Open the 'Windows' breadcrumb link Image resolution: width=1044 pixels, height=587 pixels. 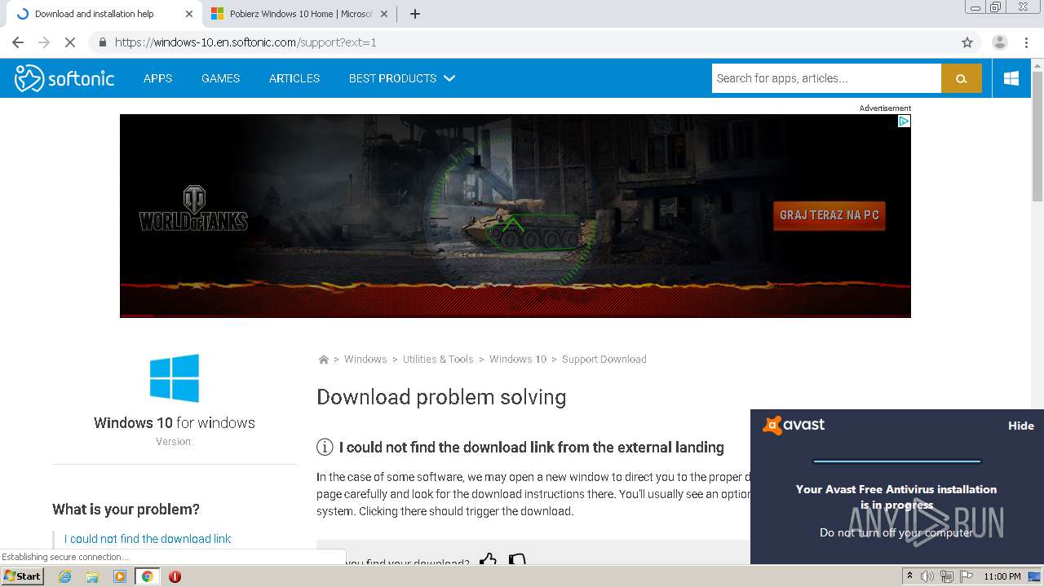pos(365,360)
